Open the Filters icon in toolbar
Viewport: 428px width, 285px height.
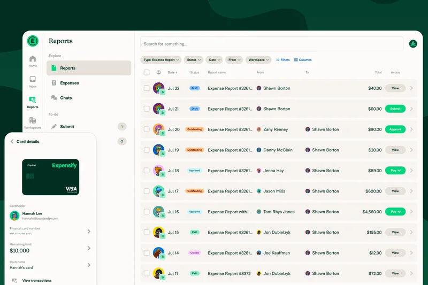(x=278, y=60)
